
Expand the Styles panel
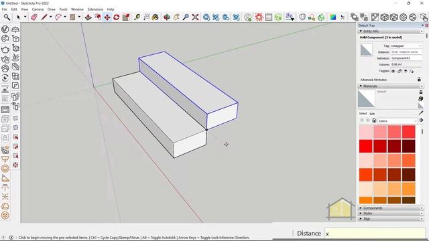click(x=361, y=213)
